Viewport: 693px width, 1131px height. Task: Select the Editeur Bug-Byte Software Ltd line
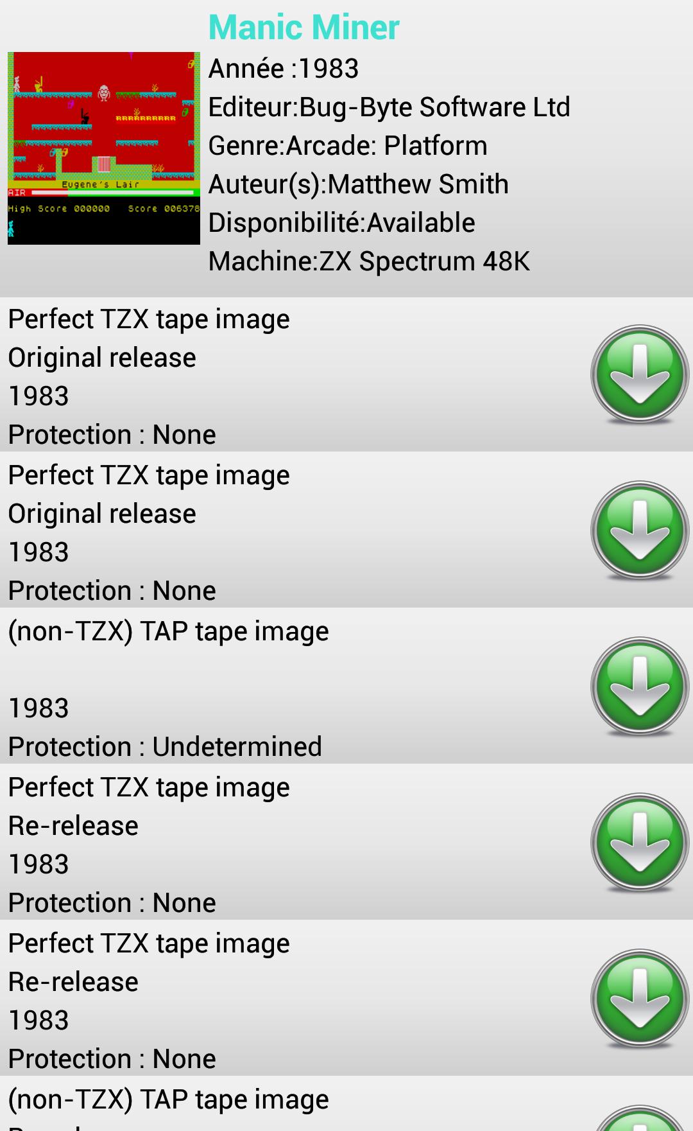point(389,107)
